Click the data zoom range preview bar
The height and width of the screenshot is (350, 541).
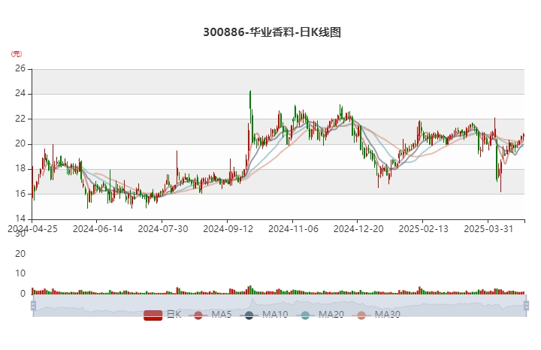(280, 306)
